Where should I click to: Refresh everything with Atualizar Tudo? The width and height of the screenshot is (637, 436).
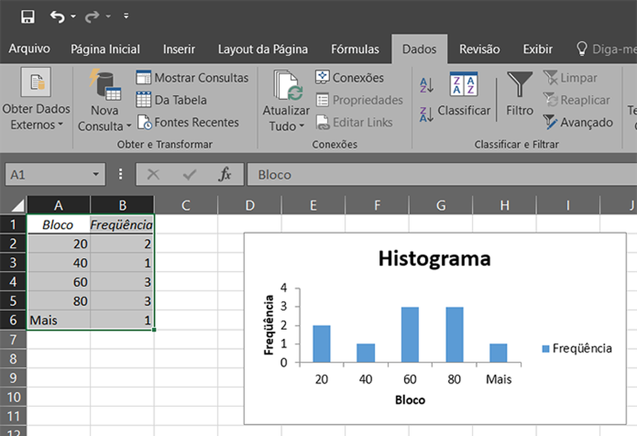pos(285,97)
